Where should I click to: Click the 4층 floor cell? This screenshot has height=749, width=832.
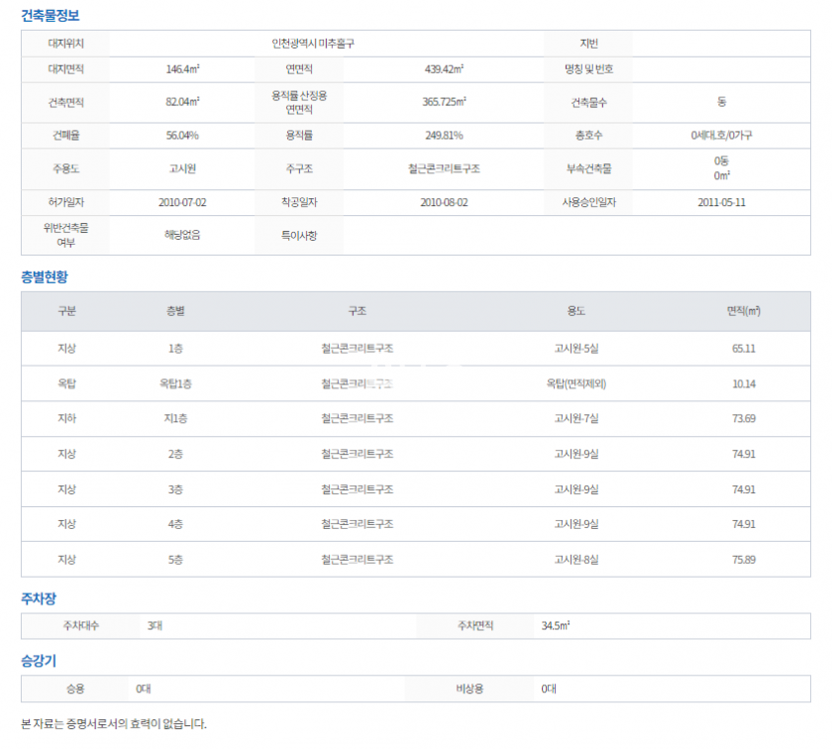click(x=175, y=524)
